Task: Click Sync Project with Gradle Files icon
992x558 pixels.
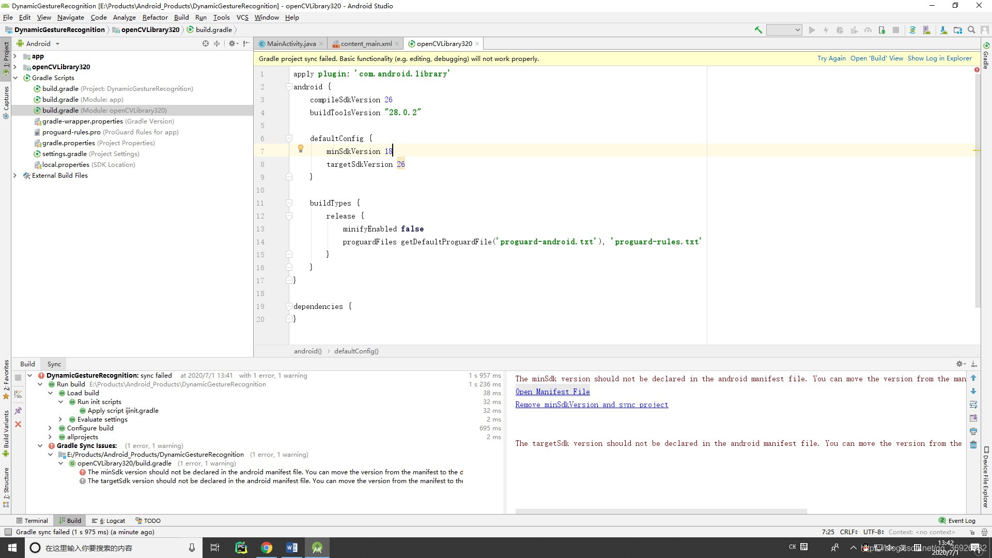Action: point(912,30)
